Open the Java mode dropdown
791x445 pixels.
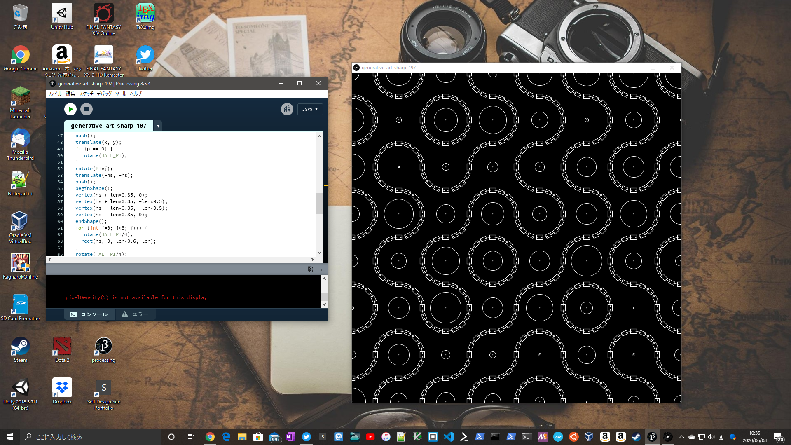(x=310, y=109)
